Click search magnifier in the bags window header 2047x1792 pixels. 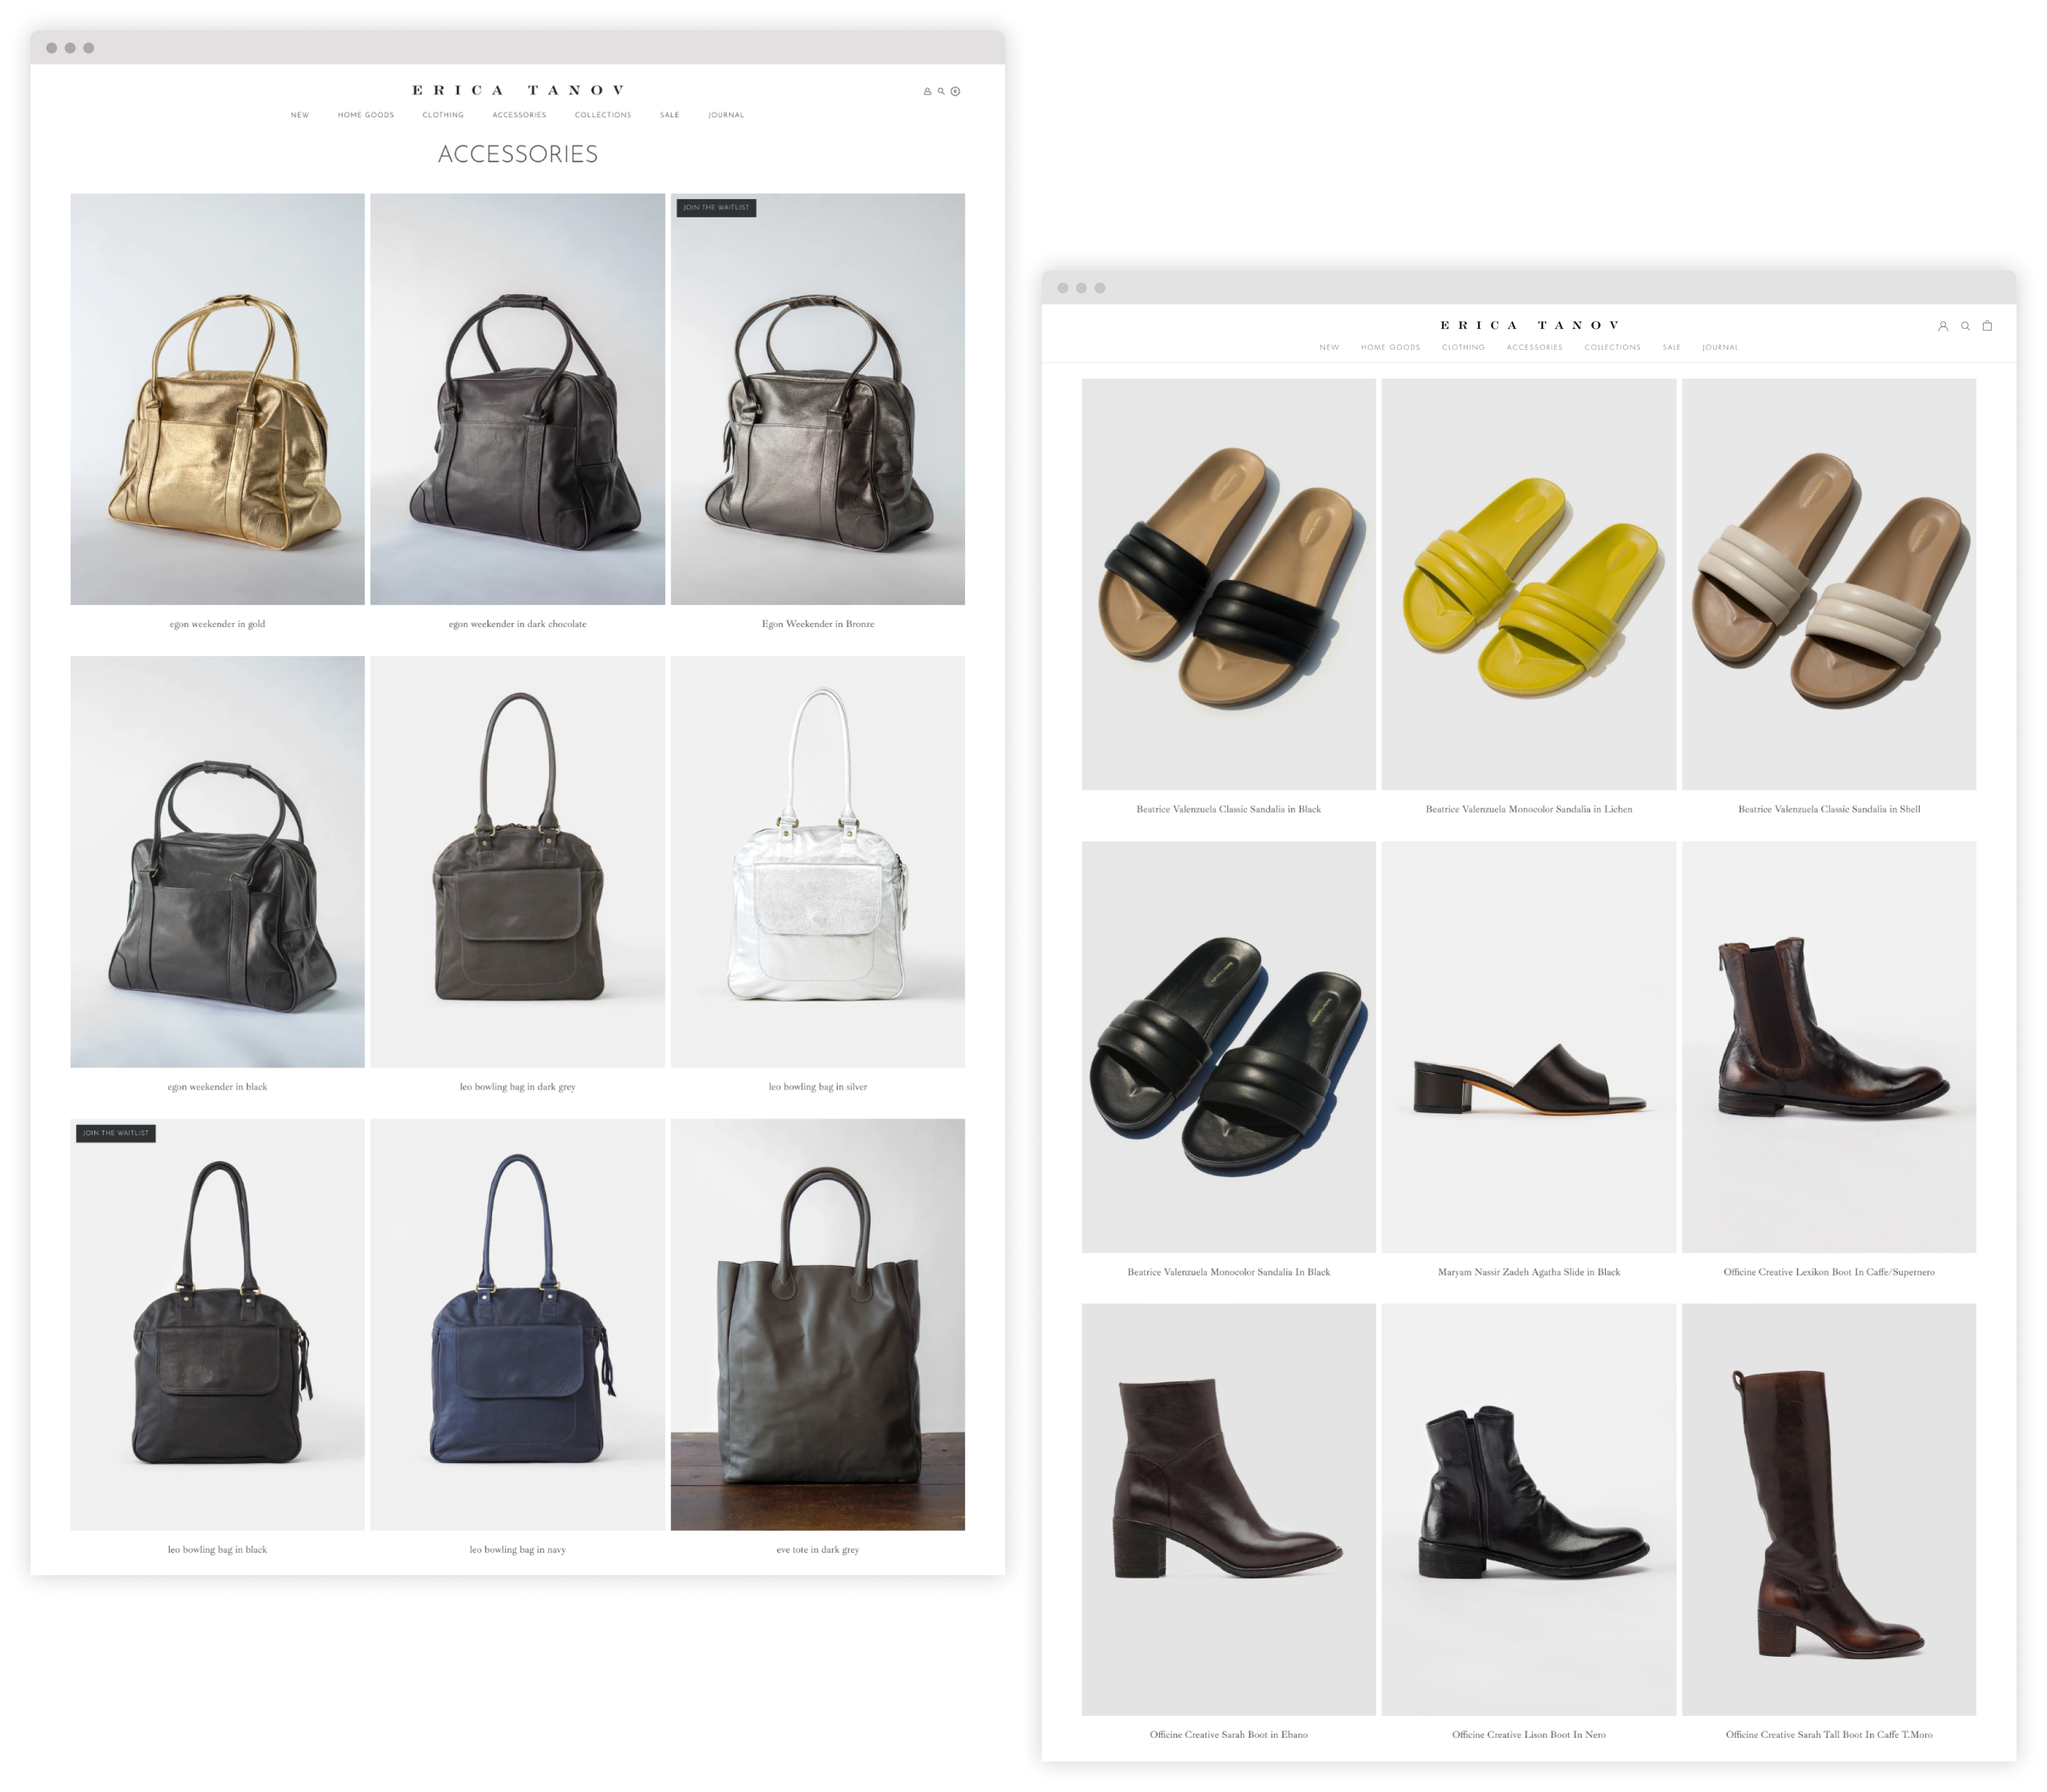coord(941,91)
